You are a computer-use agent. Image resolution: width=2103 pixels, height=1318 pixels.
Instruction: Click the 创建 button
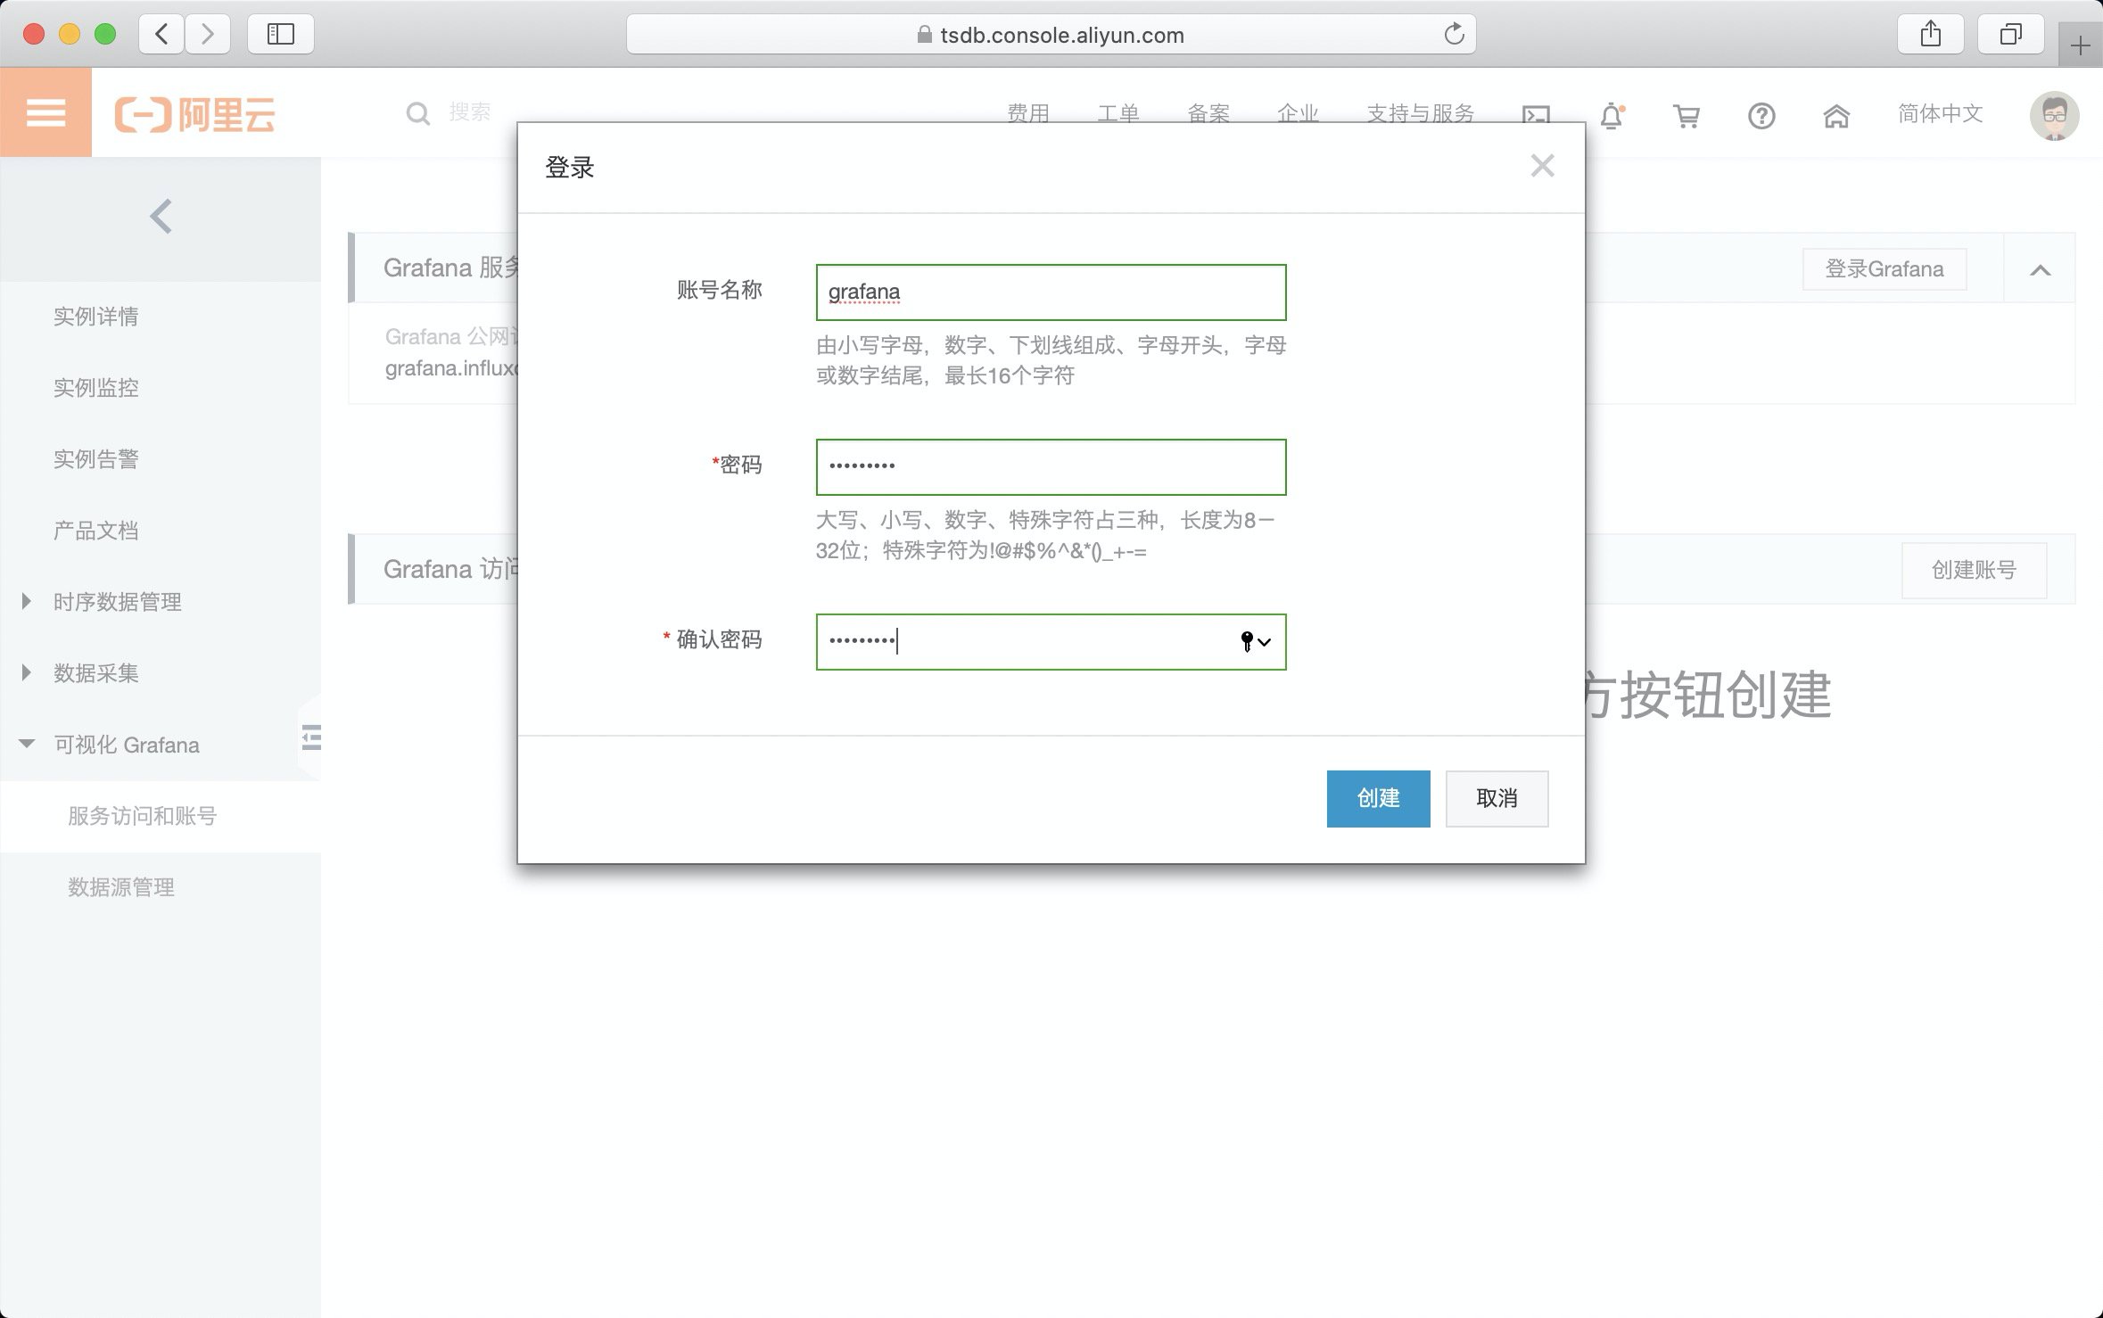click(x=1378, y=798)
